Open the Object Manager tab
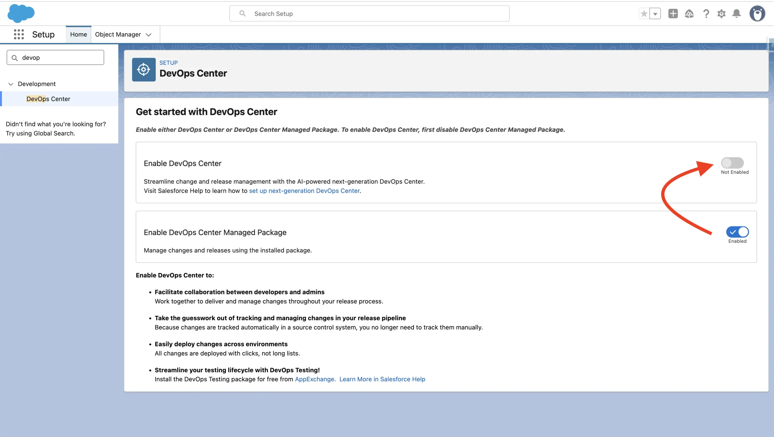 click(x=118, y=34)
